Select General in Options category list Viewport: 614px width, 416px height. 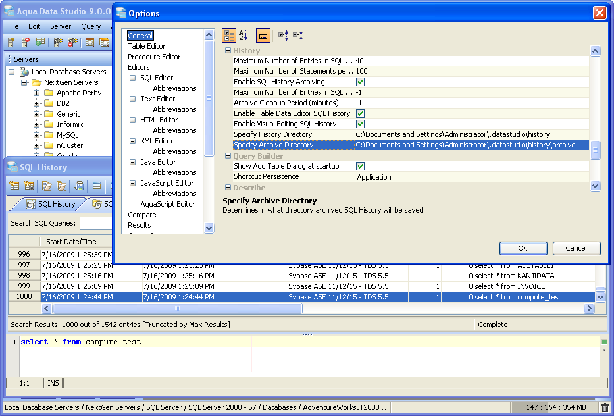pos(140,36)
